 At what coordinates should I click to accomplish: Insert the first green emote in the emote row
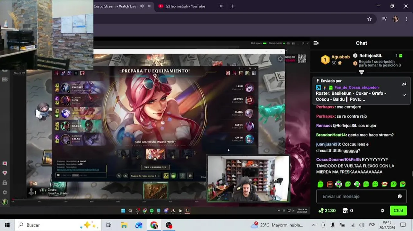(320, 184)
